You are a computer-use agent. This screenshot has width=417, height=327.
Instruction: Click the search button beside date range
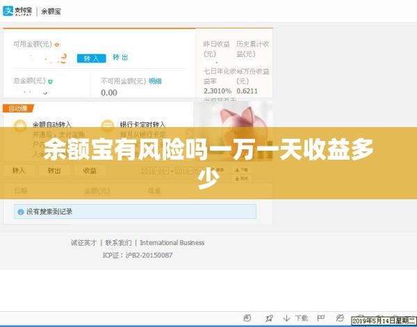(x=220, y=169)
